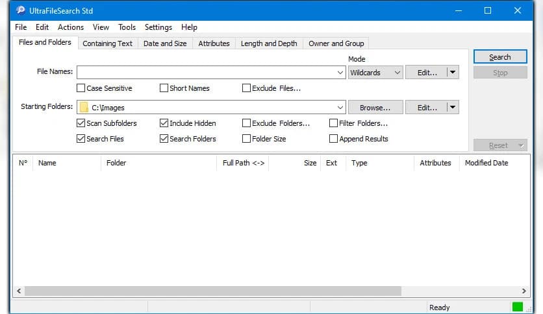Click the Full Path <-> column header
The height and width of the screenshot is (314, 543).
243,163
